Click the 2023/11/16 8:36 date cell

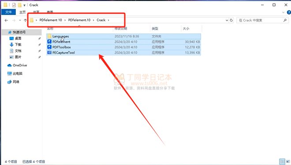[x=127, y=36]
